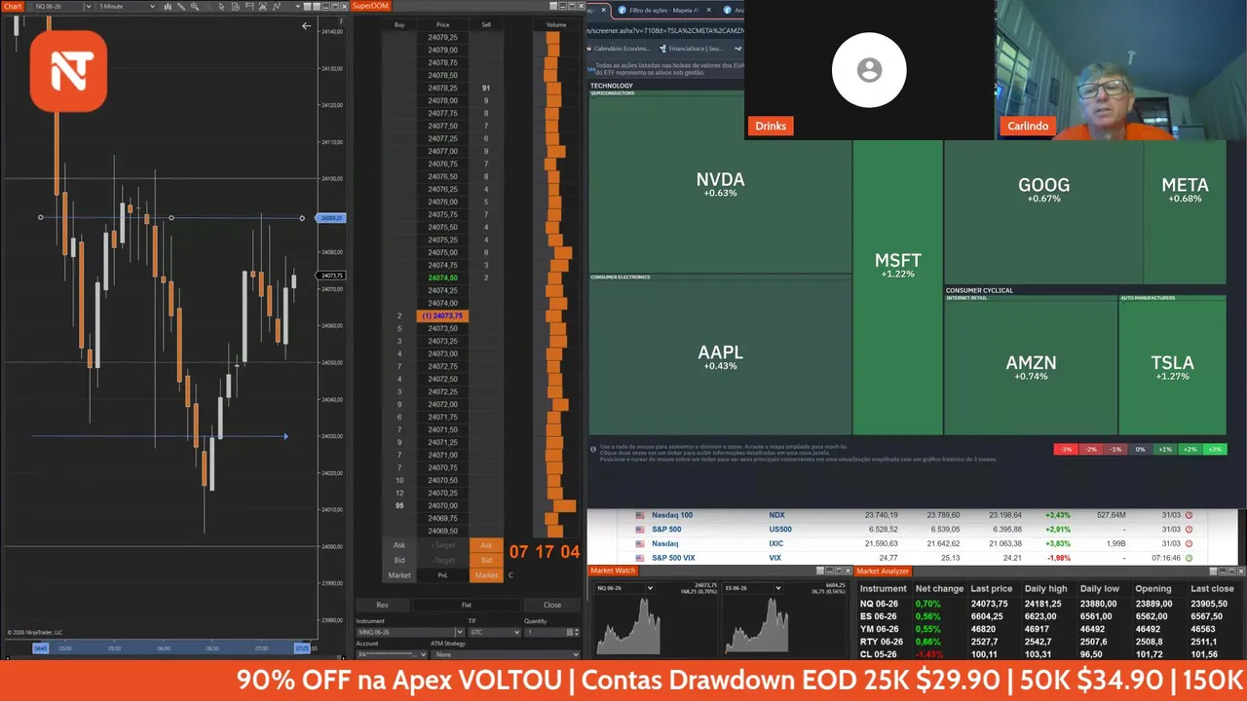This screenshot has height=701, width=1247.
Task: Click the highlighted price 24073,75 row
Action: point(442,315)
